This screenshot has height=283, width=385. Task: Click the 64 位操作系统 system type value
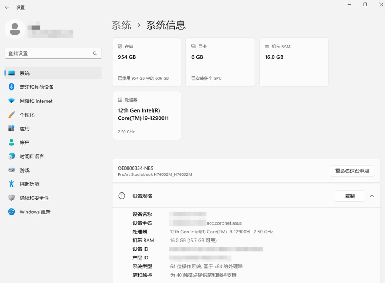206,266
